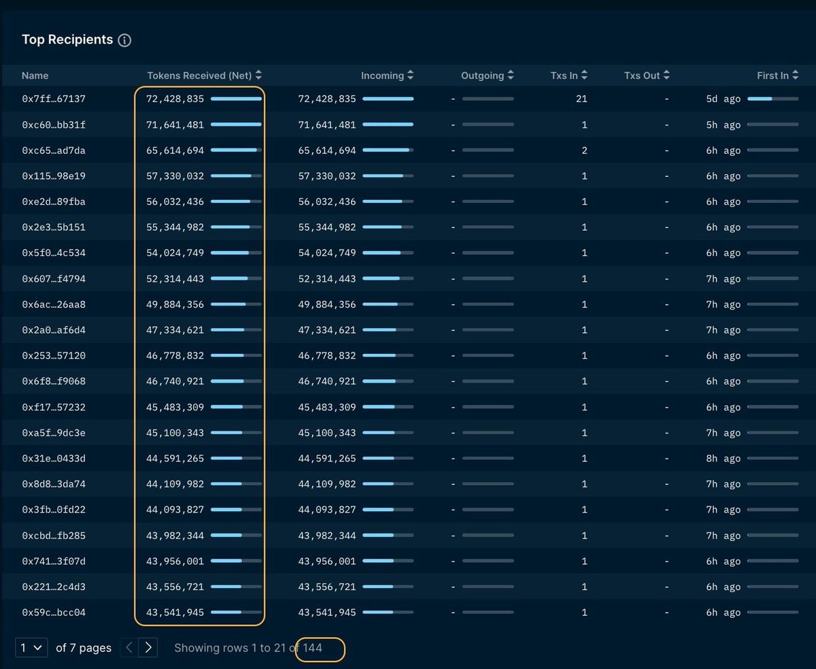Select address 0x221…2c4d3
Image resolution: width=816 pixels, height=669 pixels.
(54, 587)
